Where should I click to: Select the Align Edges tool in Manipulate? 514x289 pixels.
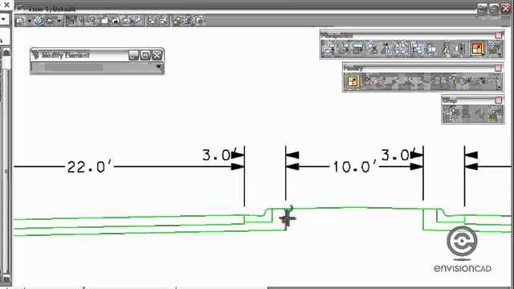[418, 49]
